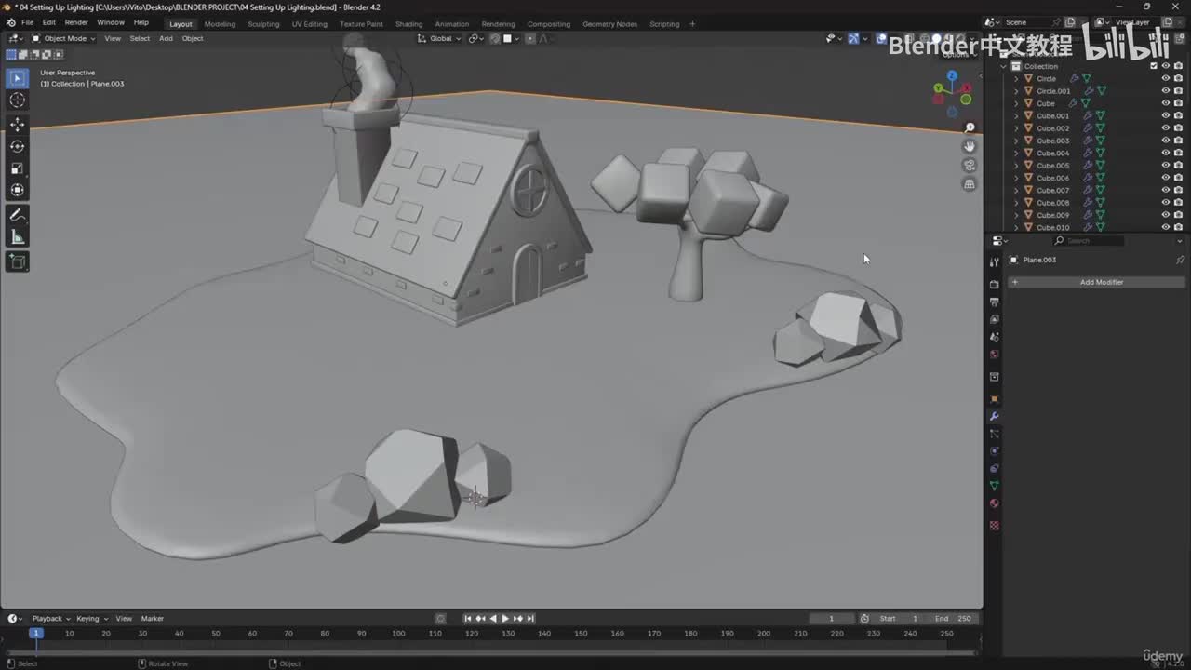Switch to the Modeling workspace tab
This screenshot has height=670, width=1191.
pyautogui.click(x=220, y=24)
